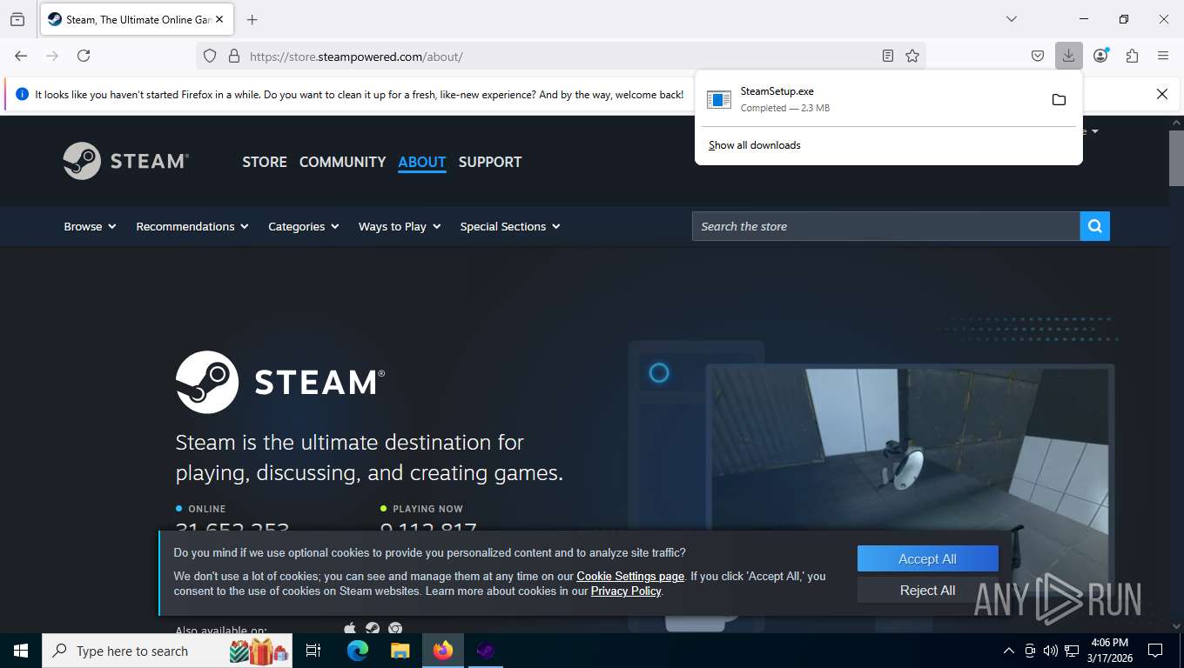Open Firefox account profile icon
The image size is (1184, 668).
1100,56
